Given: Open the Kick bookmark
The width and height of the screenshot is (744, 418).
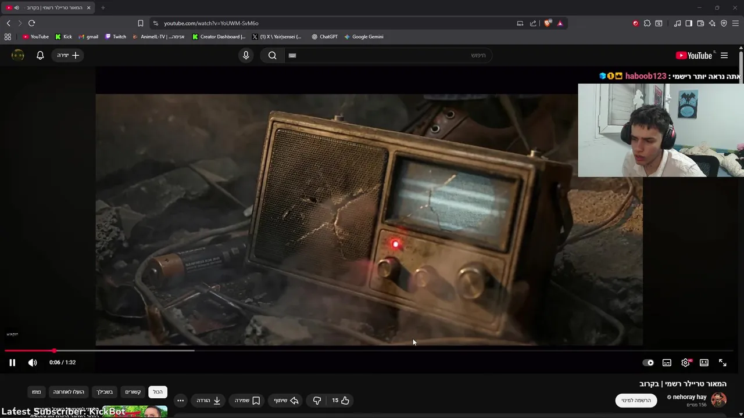Looking at the screenshot, I should click(x=63, y=37).
